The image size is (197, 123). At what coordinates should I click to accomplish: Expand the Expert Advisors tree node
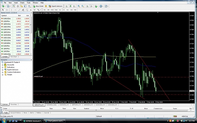pos(3,70)
